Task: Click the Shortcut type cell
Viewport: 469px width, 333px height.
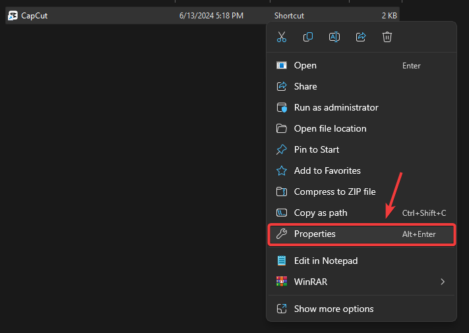Action: click(289, 16)
